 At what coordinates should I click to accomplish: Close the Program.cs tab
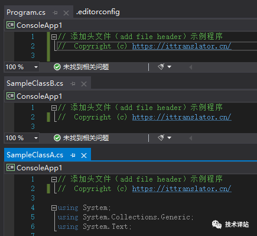(x=66, y=13)
